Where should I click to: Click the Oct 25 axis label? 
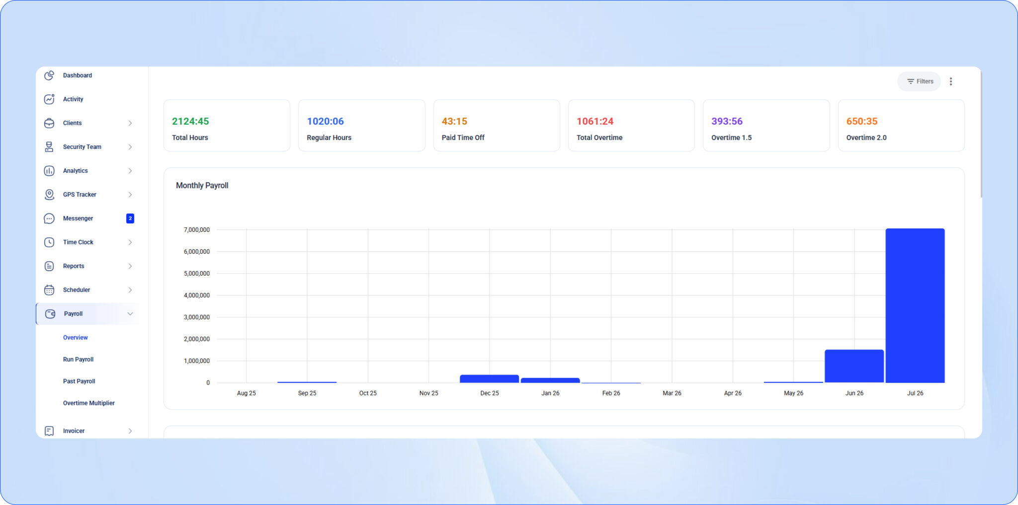(x=368, y=393)
